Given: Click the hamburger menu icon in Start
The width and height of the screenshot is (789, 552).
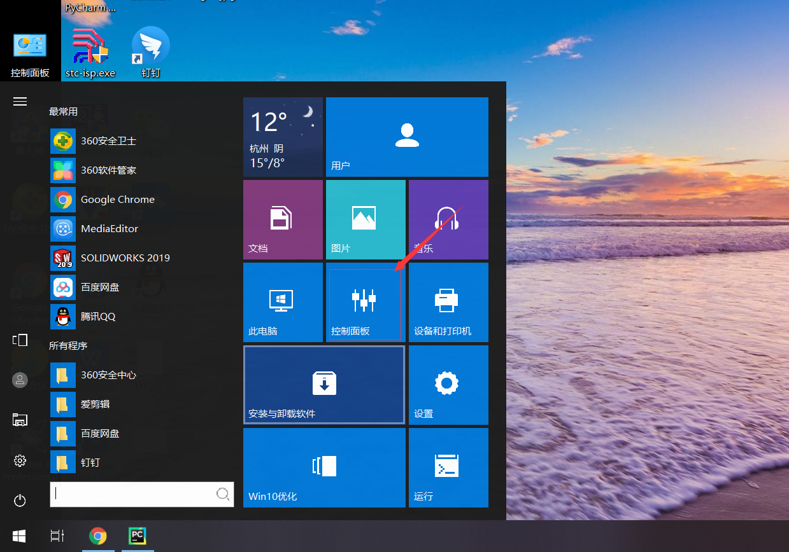Looking at the screenshot, I should [20, 101].
